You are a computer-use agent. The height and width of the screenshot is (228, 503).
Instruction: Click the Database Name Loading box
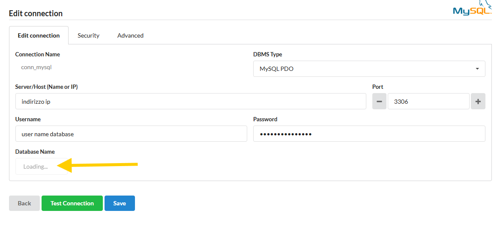(42, 166)
